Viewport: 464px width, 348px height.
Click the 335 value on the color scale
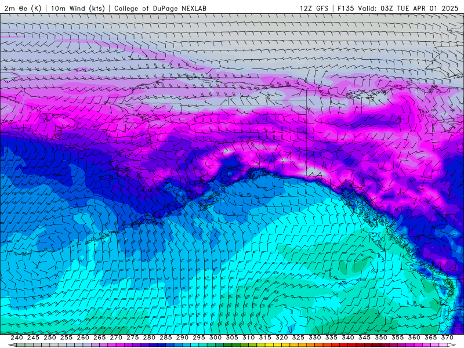tap(331, 338)
